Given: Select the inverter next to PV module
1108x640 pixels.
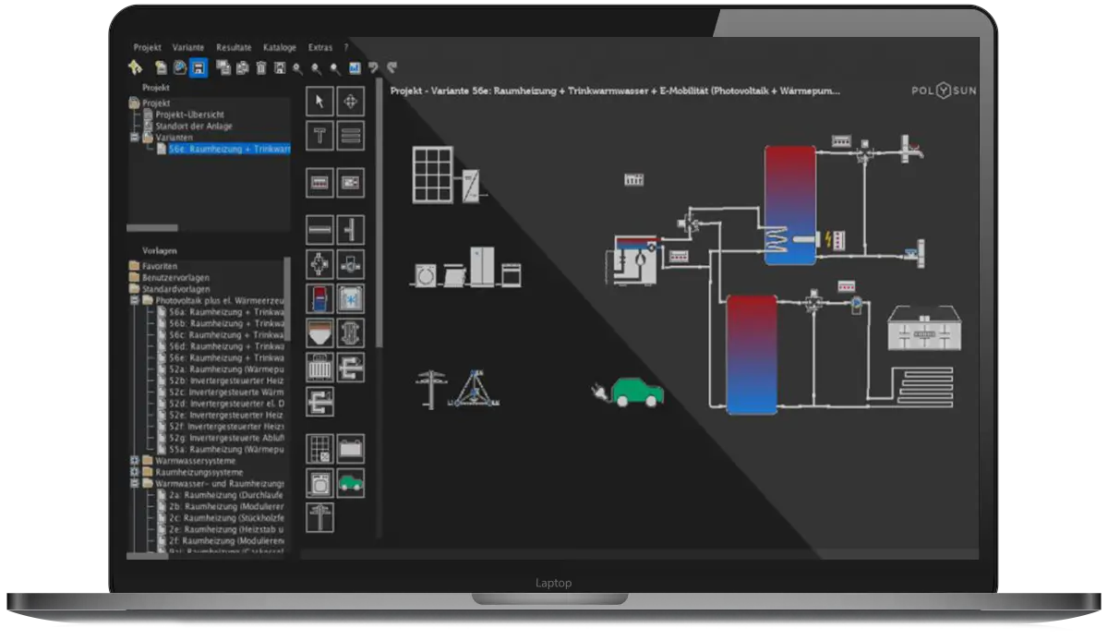Looking at the screenshot, I should click(472, 184).
